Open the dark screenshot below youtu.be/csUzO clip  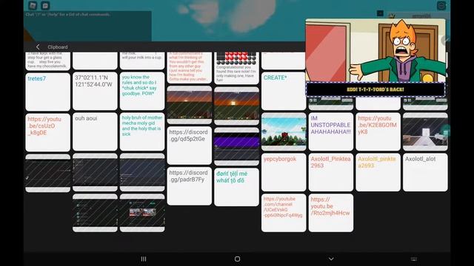pyautogui.click(x=47, y=173)
